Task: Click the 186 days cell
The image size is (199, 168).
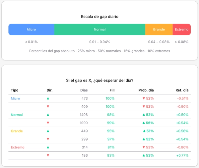Action: coord(85,155)
